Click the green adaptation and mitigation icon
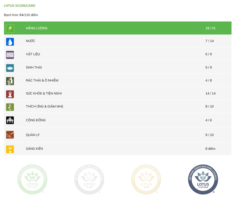 (10, 107)
